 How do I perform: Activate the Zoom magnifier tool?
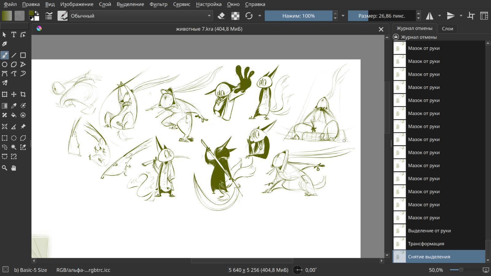click(5, 168)
